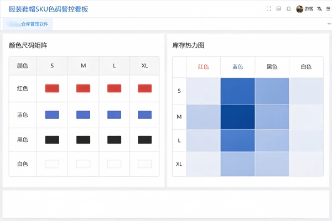Viewport: 332px width, 221px height.
Task: Click the S row label in heatmap
Action: (x=179, y=91)
